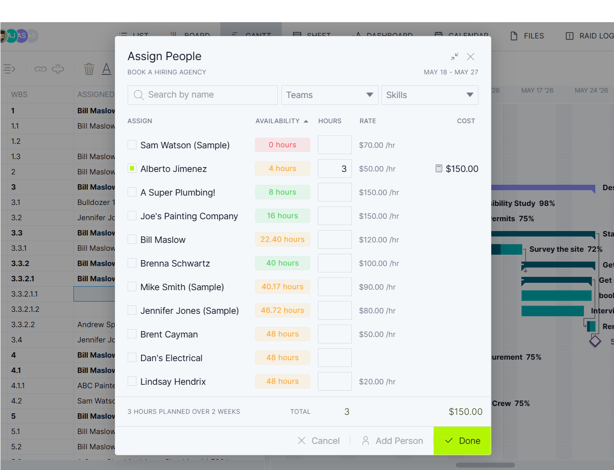The width and height of the screenshot is (614, 470).
Task: Check the Dan's Electrical checkbox
Action: coord(132,358)
